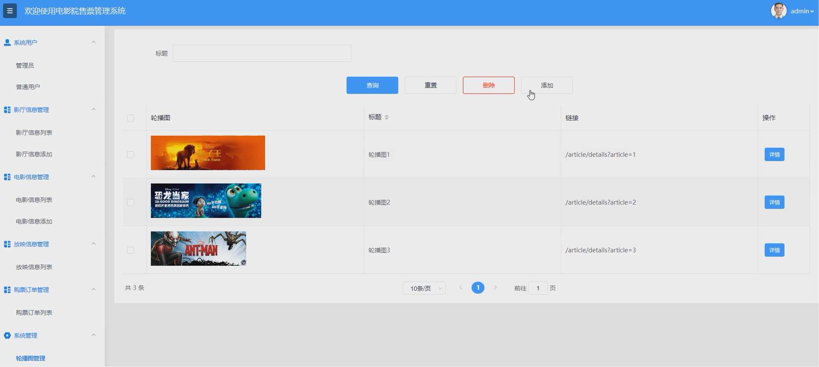Click the 轮播图3 title cell
Screen dimensions: 819x367
[379, 250]
